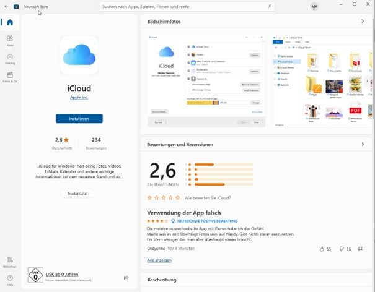The height and width of the screenshot is (292, 375).
Task: Click the trophy icon beside Hilfreichste positive Bewertung
Action: (x=173, y=221)
